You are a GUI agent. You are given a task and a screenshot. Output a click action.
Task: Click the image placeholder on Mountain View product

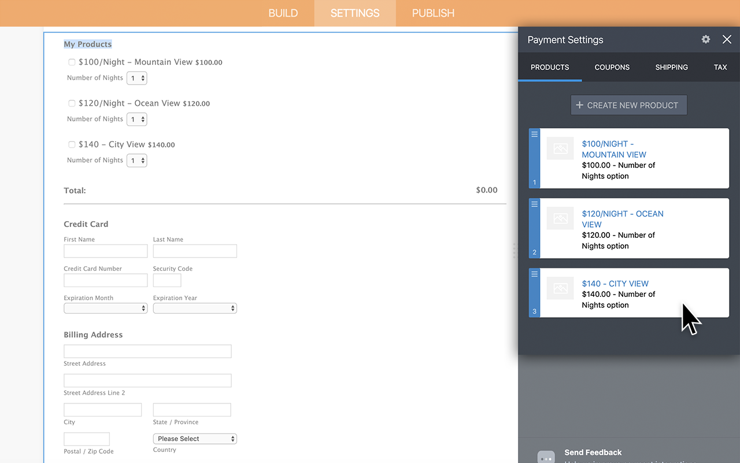[x=560, y=148]
